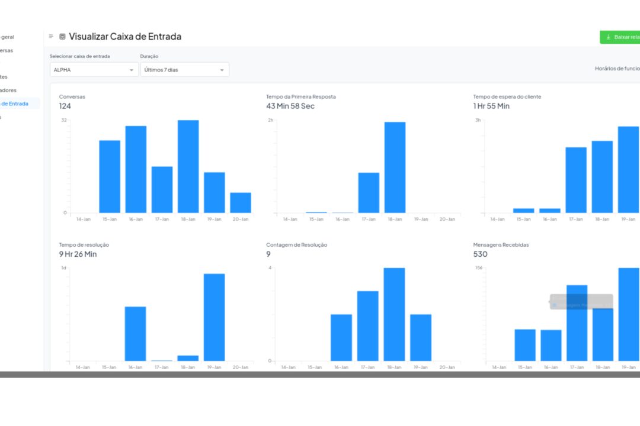Viewport: 640px width, 426px height.
Task: Select 18-Jan bar in Contagem de Resolução
Action: (x=394, y=314)
